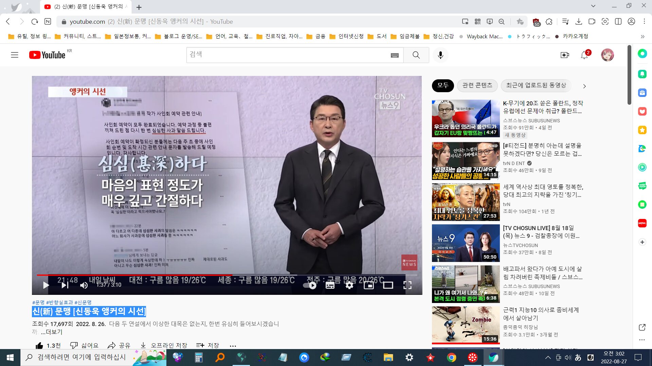Click the create video icon
This screenshot has width=652, height=366.
[565, 55]
